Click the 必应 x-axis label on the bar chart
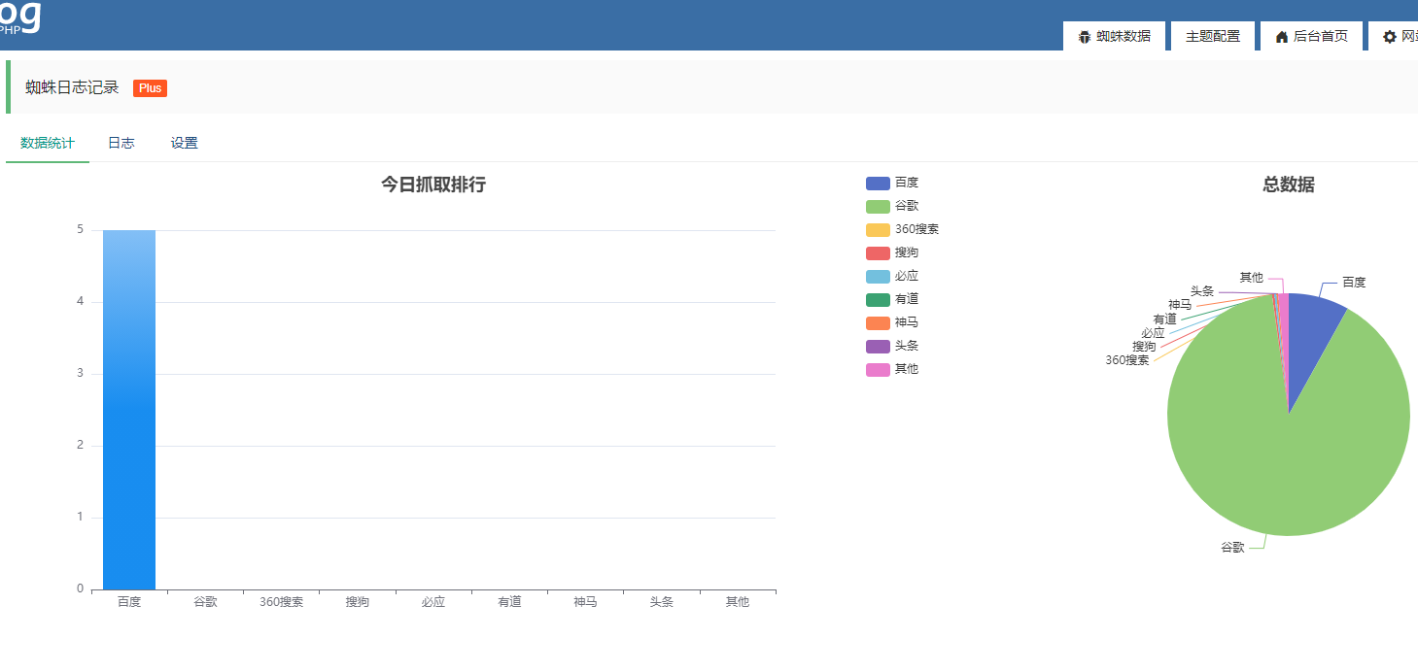Screen dimensions: 1418x672 click(x=433, y=602)
